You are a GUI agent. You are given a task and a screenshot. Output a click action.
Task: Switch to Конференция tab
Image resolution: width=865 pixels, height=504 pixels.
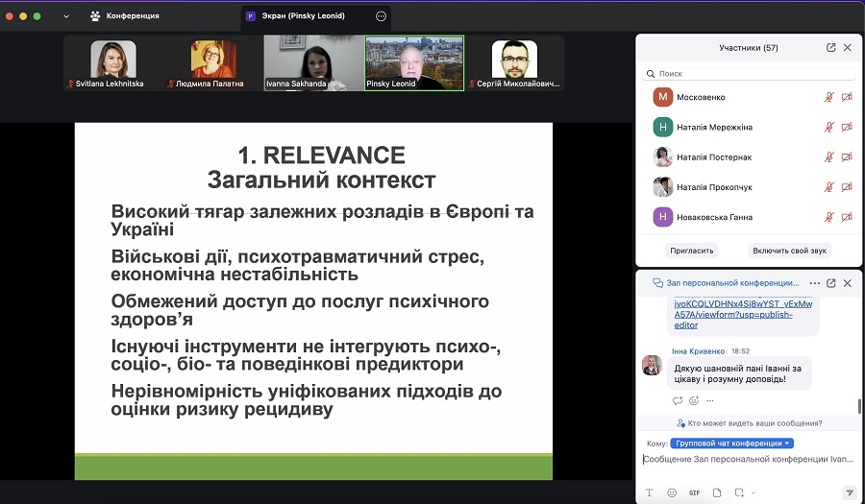click(125, 16)
